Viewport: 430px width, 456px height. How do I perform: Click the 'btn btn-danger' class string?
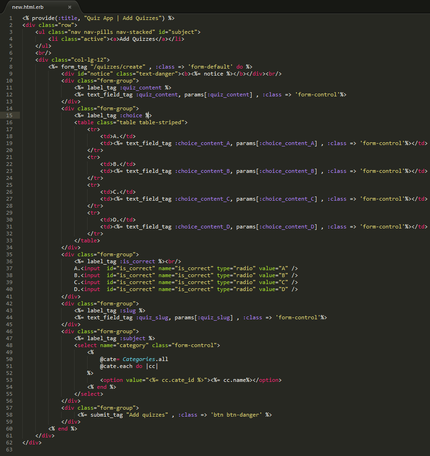pos(236,415)
